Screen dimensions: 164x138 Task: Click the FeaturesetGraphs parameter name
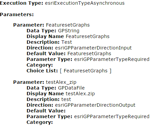pos(68,25)
